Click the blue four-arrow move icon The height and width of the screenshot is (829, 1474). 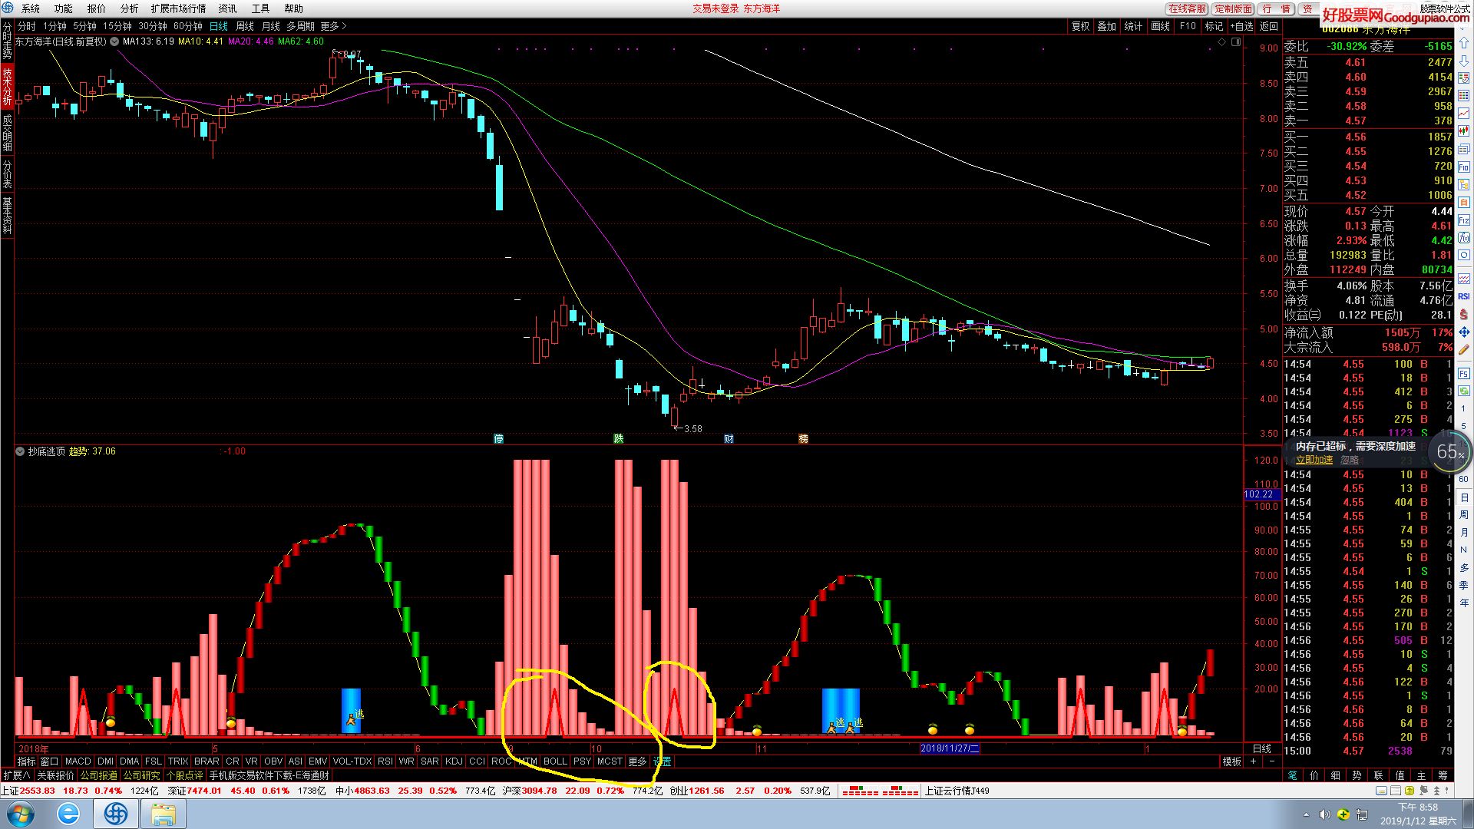pos(1464,332)
